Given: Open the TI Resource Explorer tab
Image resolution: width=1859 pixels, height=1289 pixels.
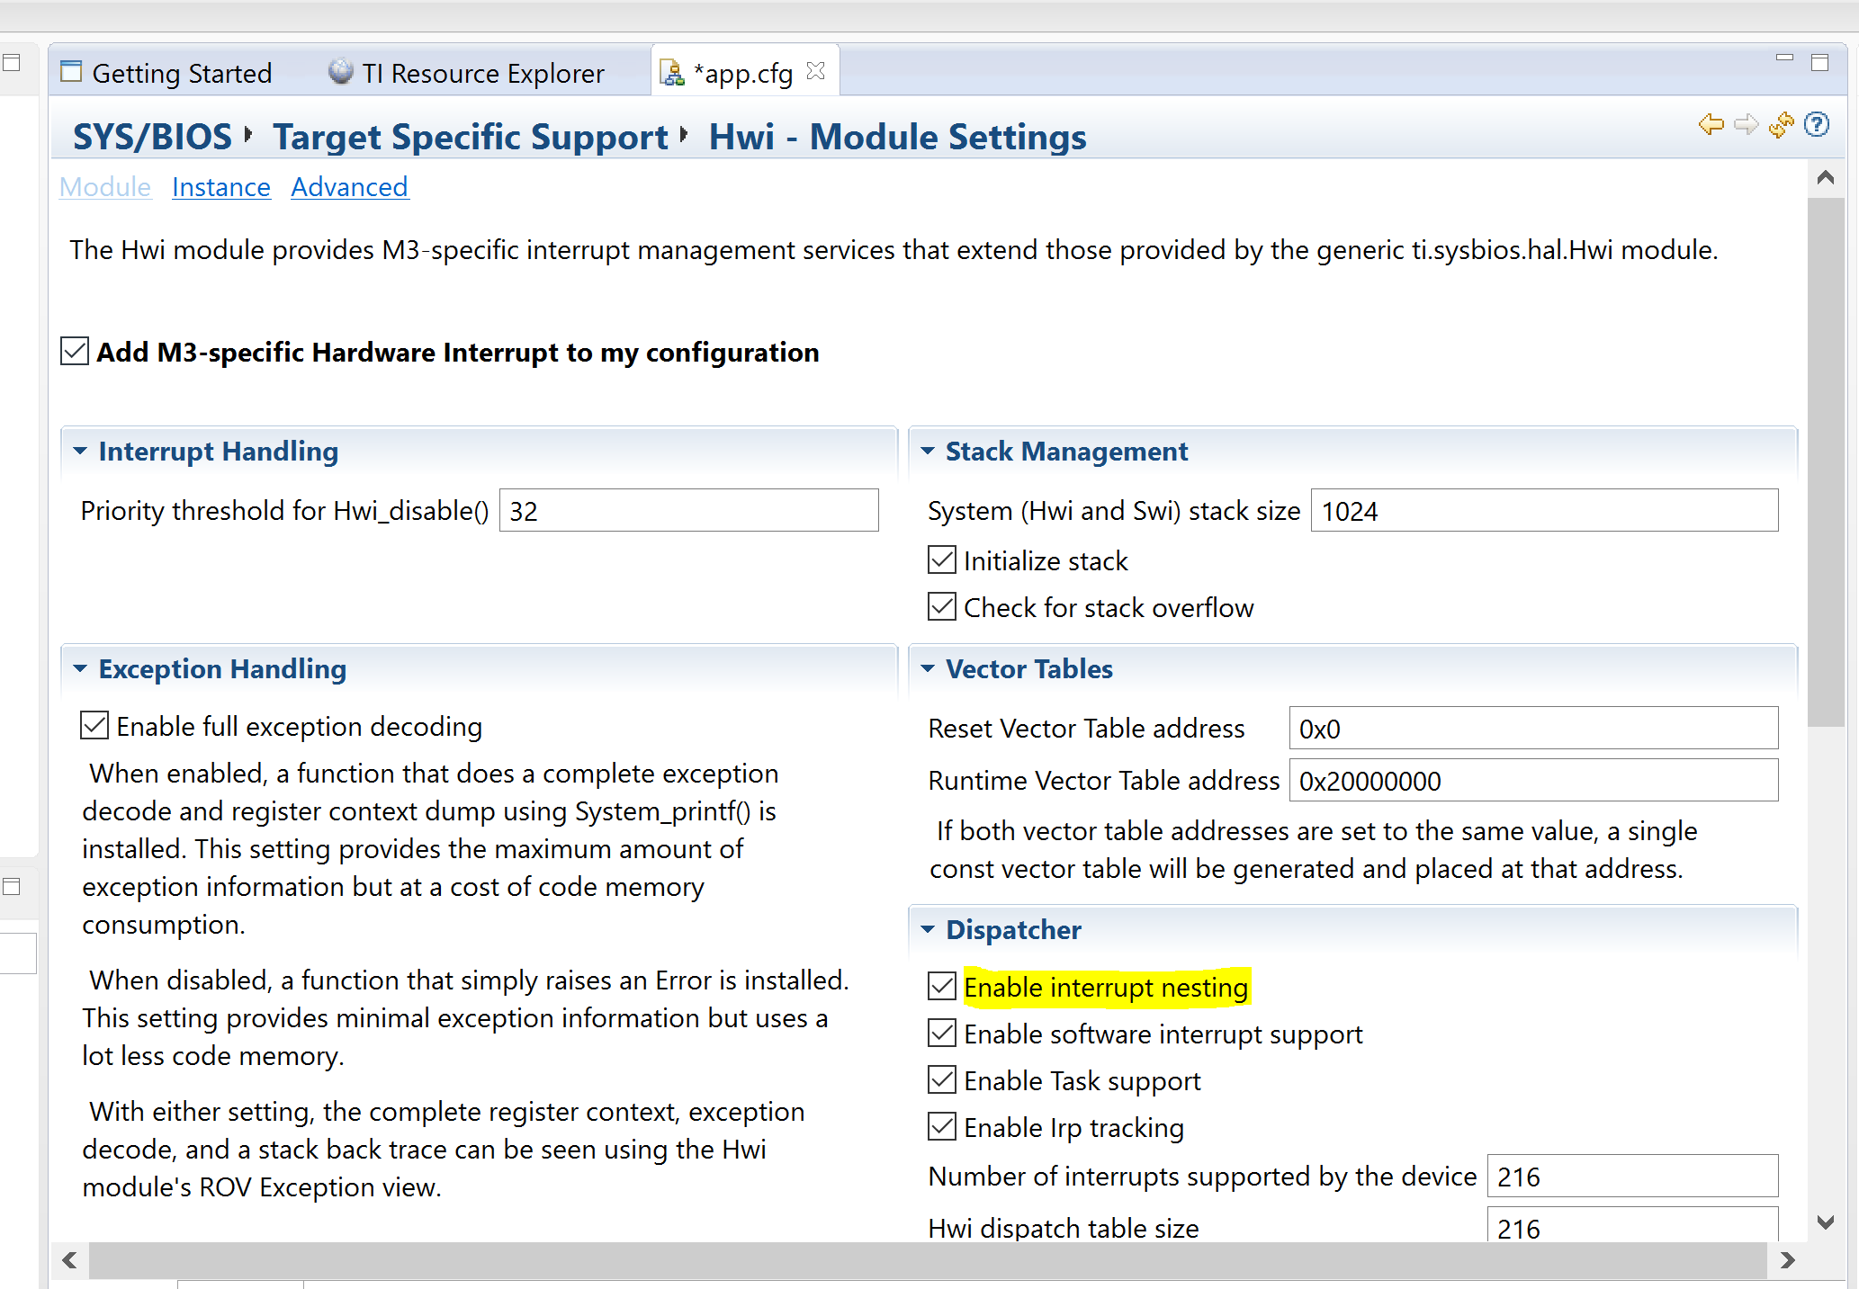Looking at the screenshot, I should 468,73.
